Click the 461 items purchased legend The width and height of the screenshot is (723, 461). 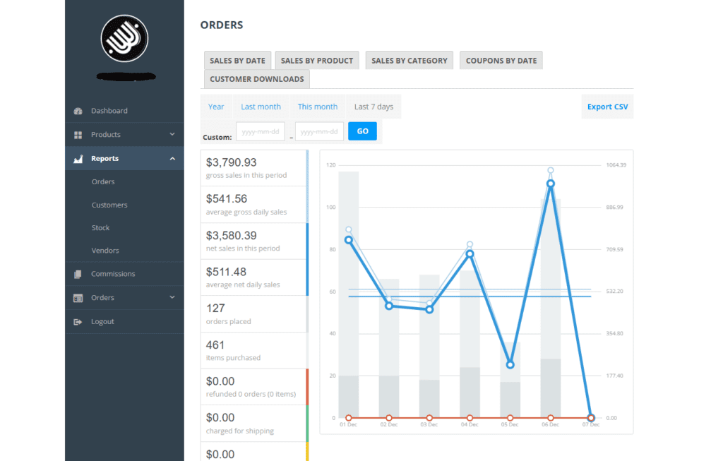click(254, 350)
